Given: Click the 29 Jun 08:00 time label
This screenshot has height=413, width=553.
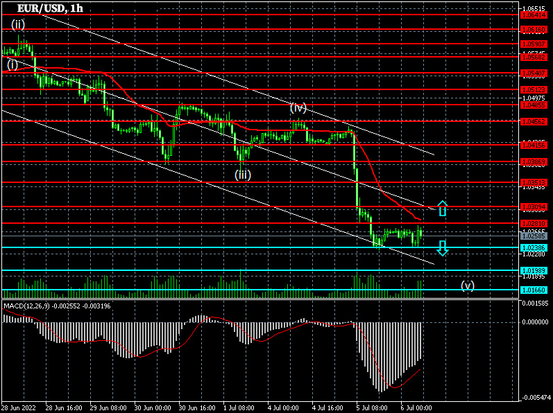Looking at the screenshot, I should pyautogui.click(x=108, y=407).
